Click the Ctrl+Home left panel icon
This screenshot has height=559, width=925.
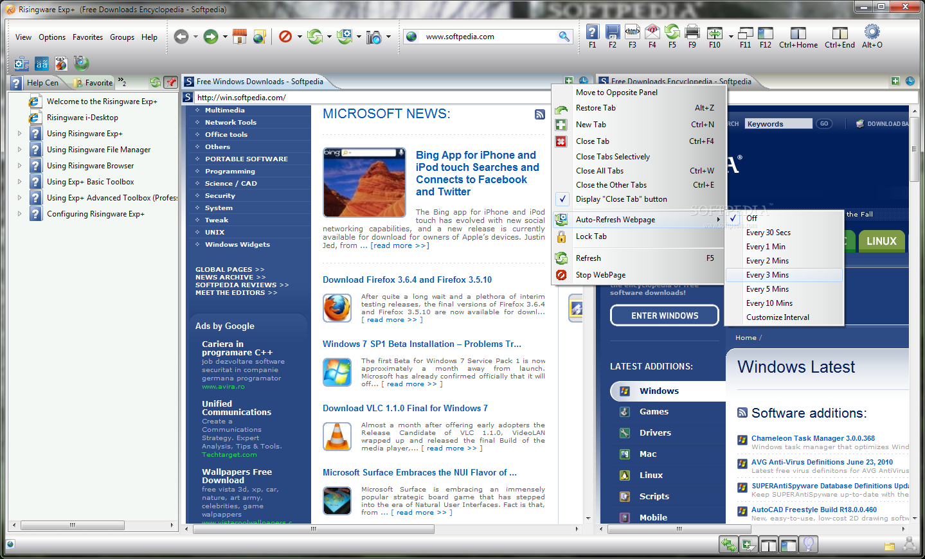(x=798, y=33)
